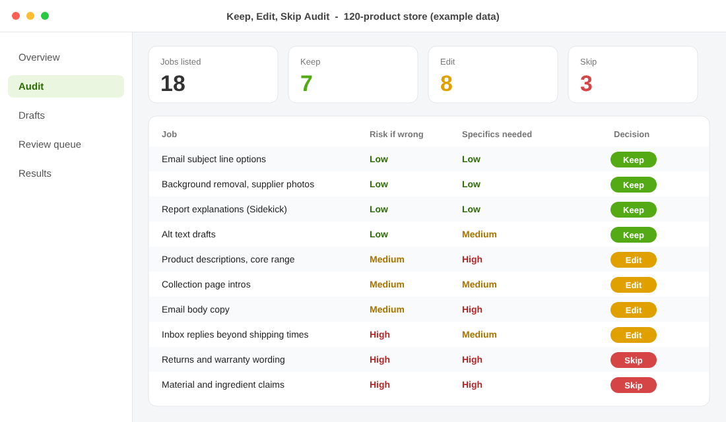Click Keep badge for Report explanations (Sidekick)
This screenshot has height=422, width=726.
pos(634,210)
